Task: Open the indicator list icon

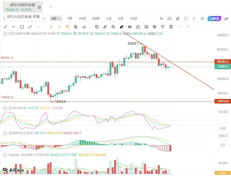Action: pyautogui.click(x=194, y=19)
